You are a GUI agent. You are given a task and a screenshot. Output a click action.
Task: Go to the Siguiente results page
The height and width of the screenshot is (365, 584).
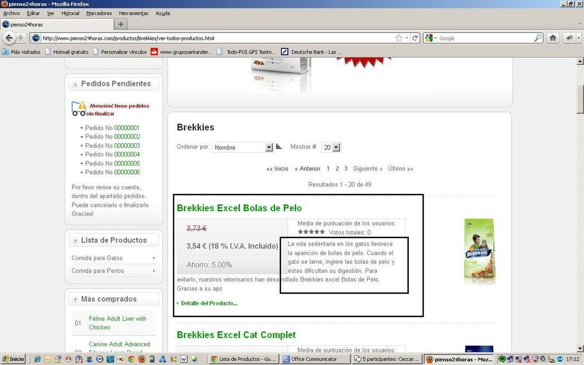point(367,169)
